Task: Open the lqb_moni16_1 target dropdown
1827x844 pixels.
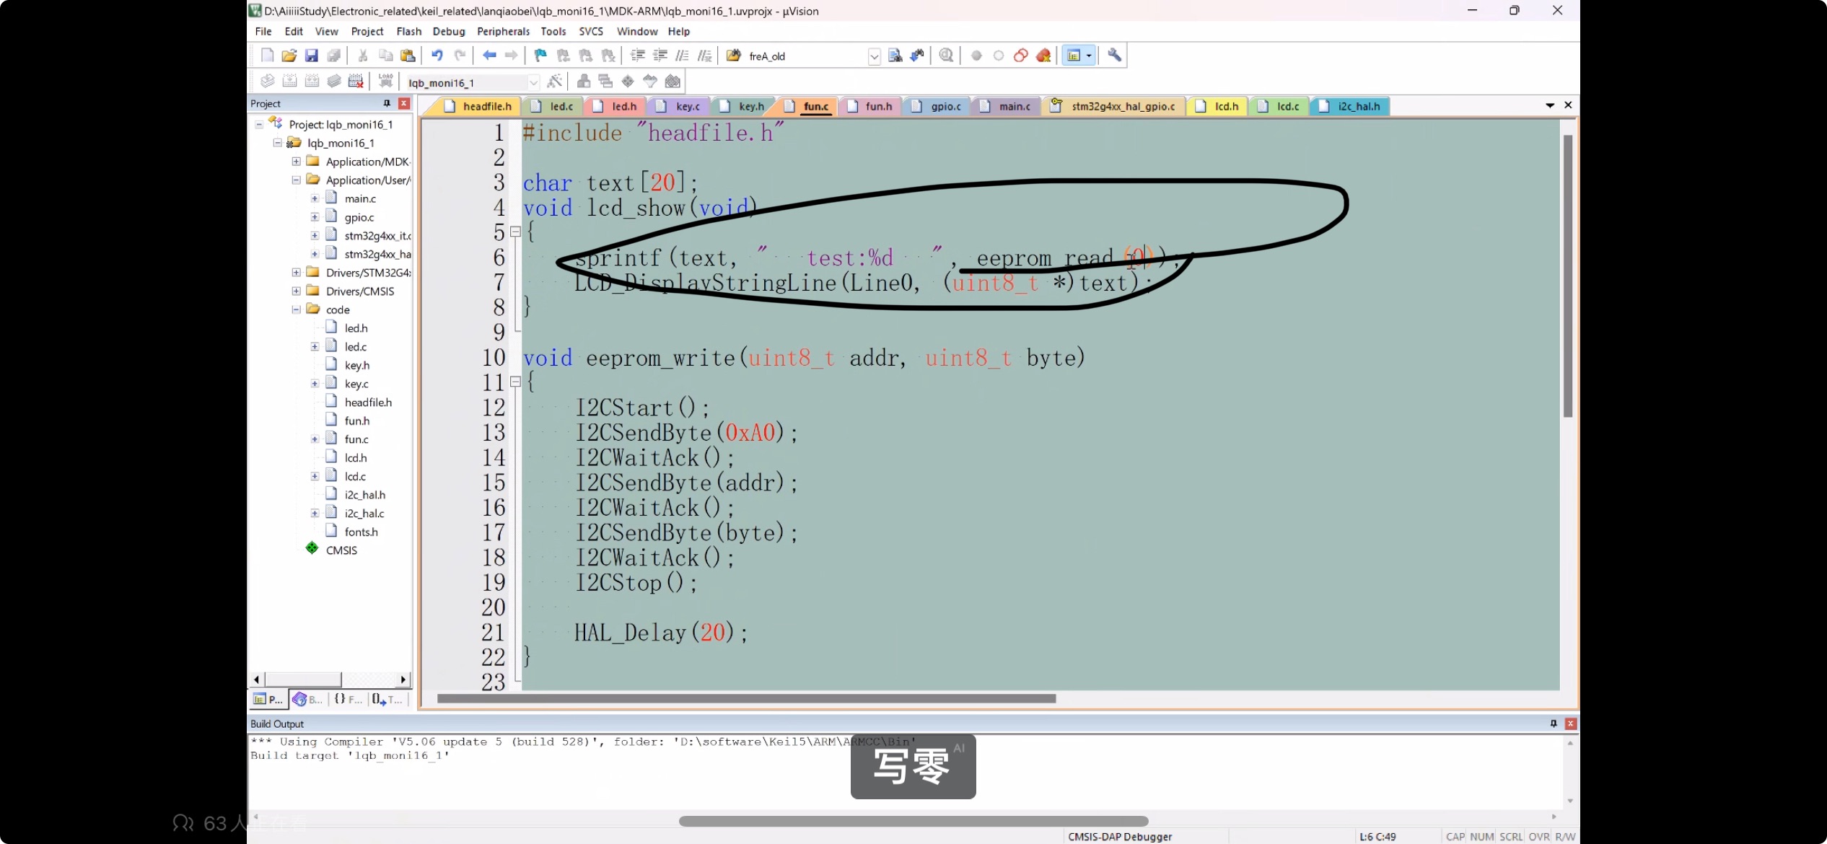Action: [x=533, y=82]
